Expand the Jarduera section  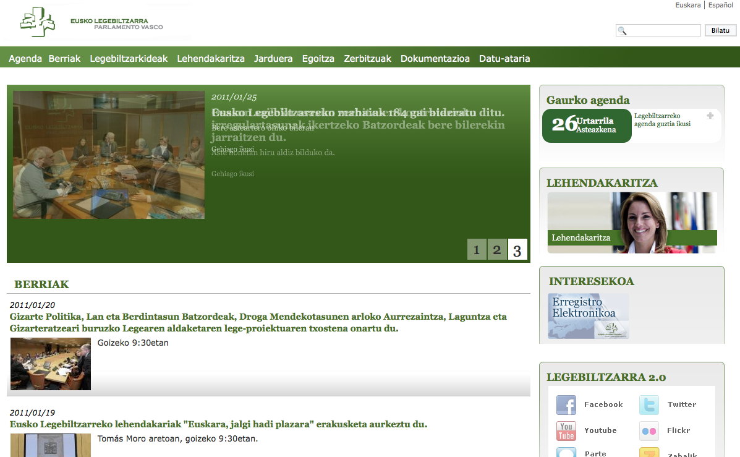(273, 58)
